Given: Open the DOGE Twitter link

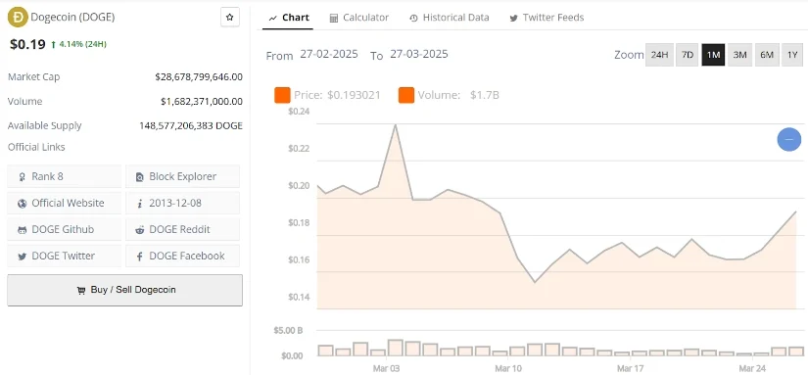Looking at the screenshot, I should coord(64,256).
